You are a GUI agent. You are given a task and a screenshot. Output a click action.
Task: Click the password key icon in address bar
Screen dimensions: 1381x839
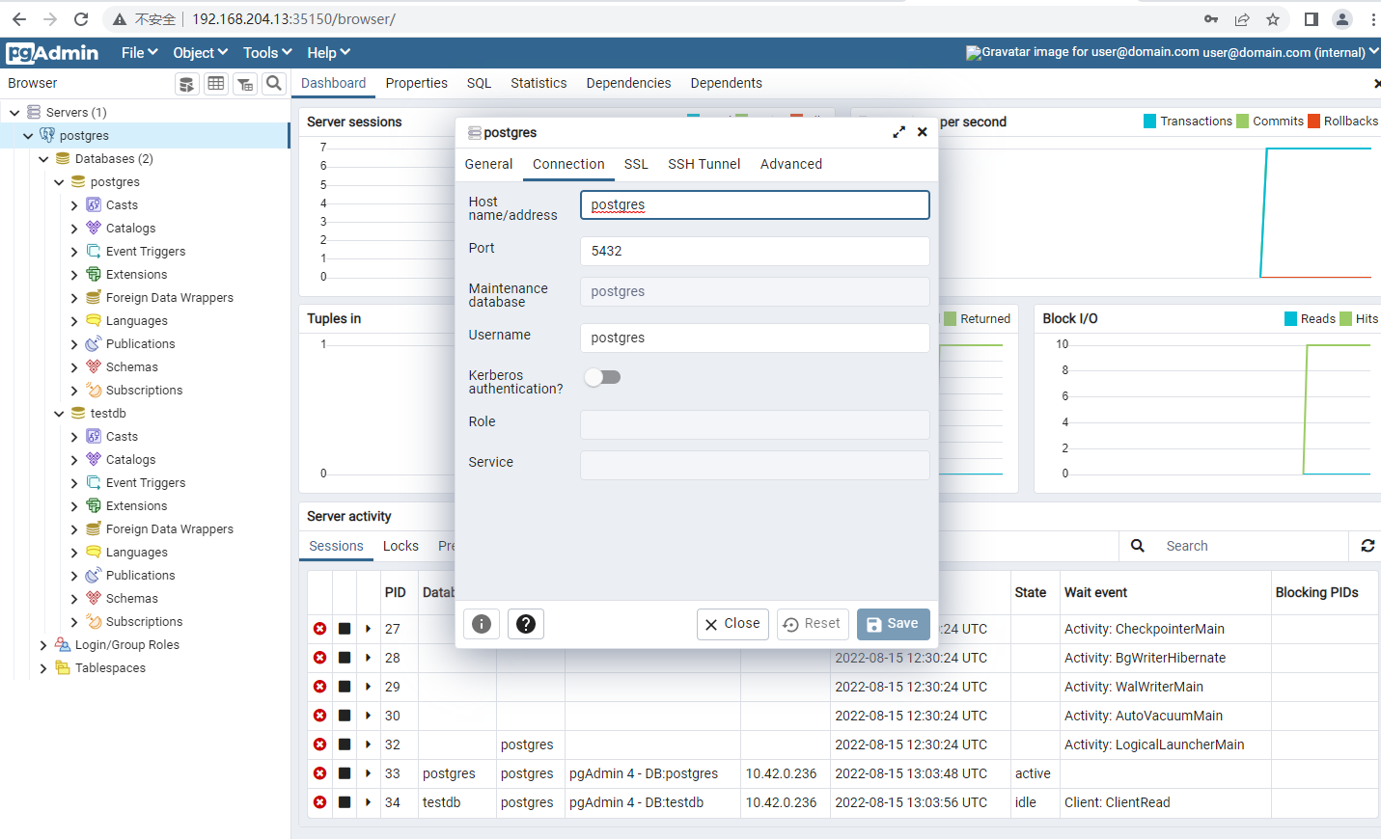coord(1211,19)
